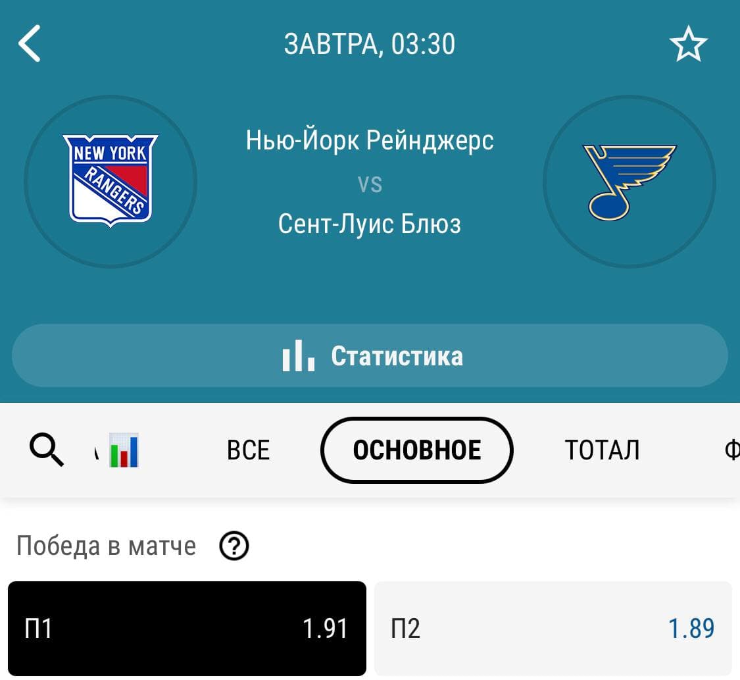Viewport: 740px width, 680px height.
Task: Open help via the question mark icon
Action: 234,546
